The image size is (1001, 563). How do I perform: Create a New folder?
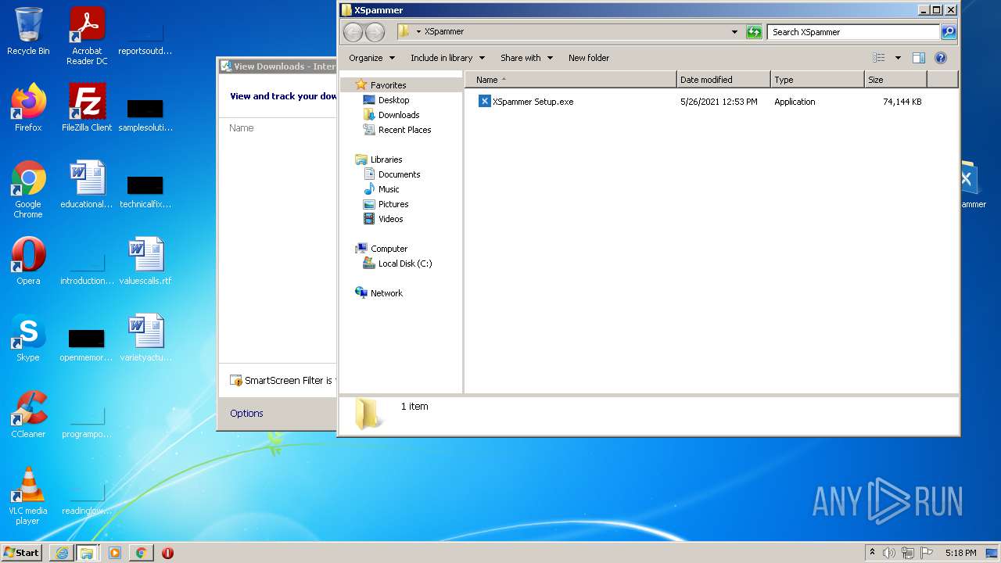(x=589, y=58)
